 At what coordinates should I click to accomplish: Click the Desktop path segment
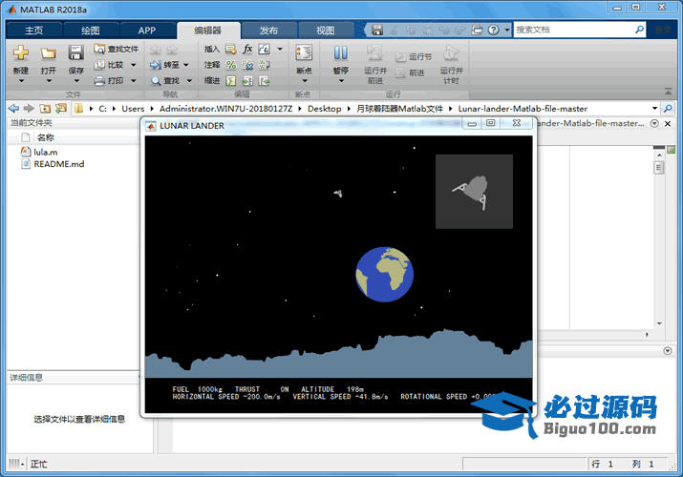[x=324, y=109]
